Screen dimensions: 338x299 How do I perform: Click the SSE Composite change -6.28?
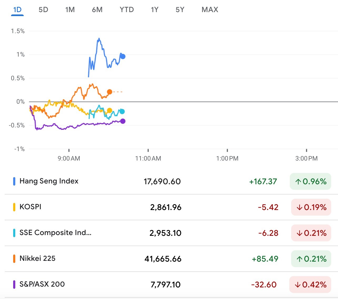coord(268,233)
